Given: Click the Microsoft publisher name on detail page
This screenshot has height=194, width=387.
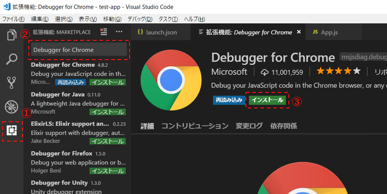Looking at the screenshot, I should point(229,72).
